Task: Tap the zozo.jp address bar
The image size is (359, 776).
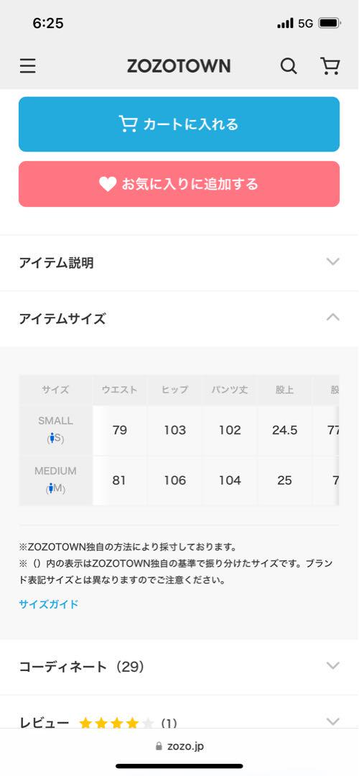Action: (x=179, y=747)
